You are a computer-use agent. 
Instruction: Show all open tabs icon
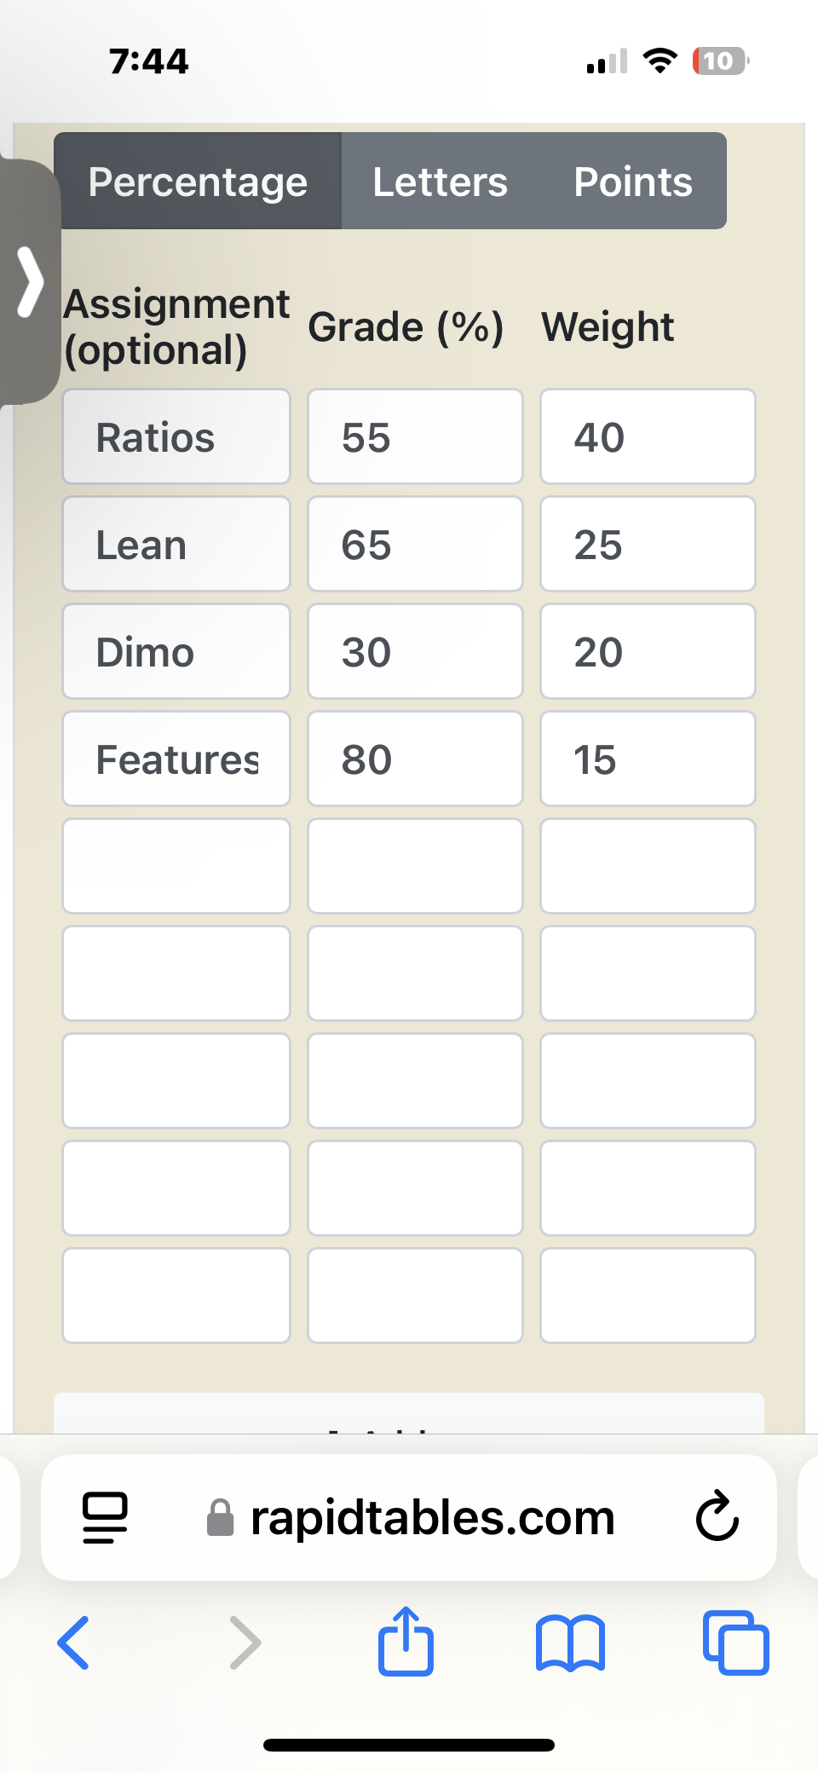(736, 1642)
